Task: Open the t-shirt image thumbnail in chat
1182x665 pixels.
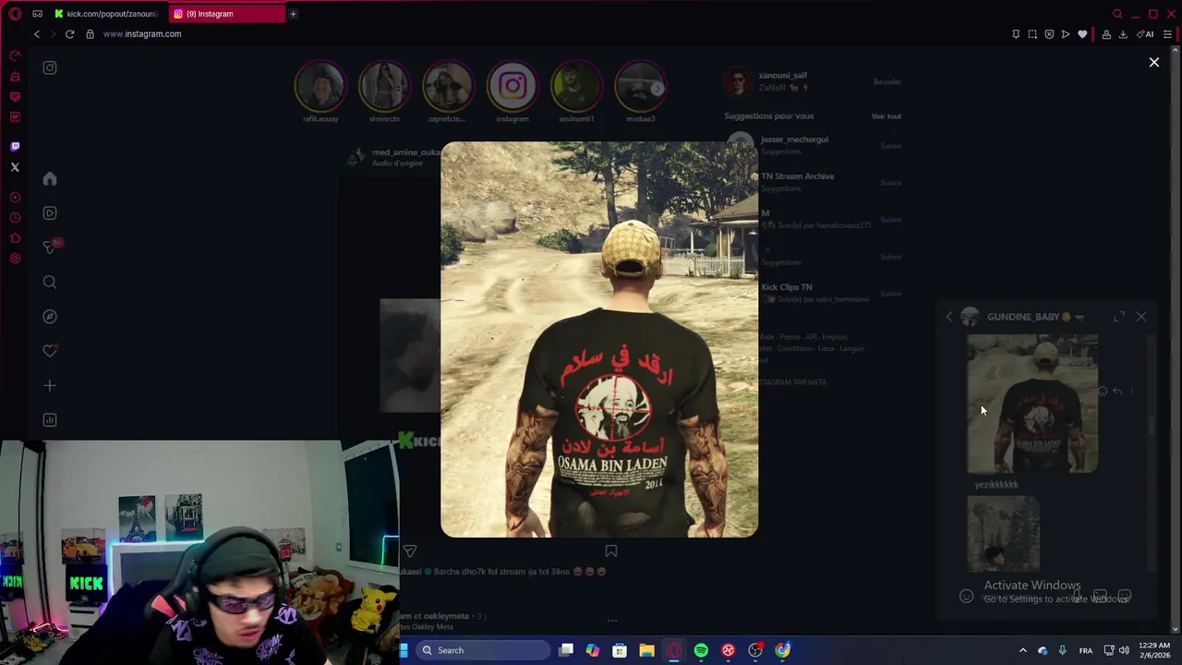Action: [1031, 404]
